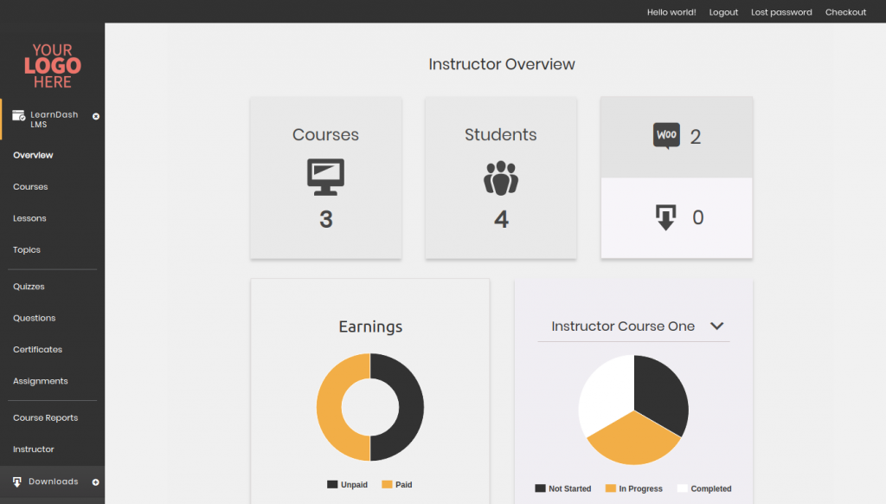The height and width of the screenshot is (504, 886).
Task: Click the Courses card title
Action: click(325, 134)
